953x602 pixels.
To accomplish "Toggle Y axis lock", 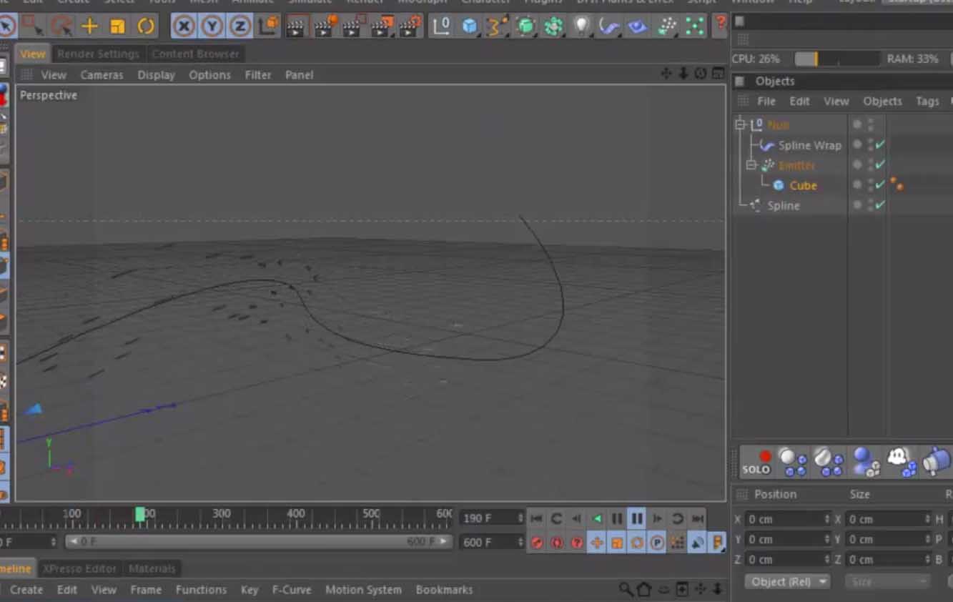I will [212, 27].
